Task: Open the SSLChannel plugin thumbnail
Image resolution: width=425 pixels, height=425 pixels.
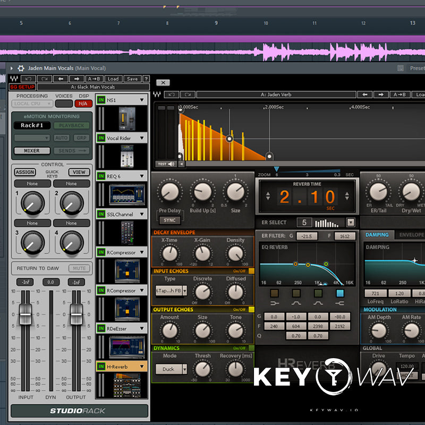Action: [x=127, y=233]
